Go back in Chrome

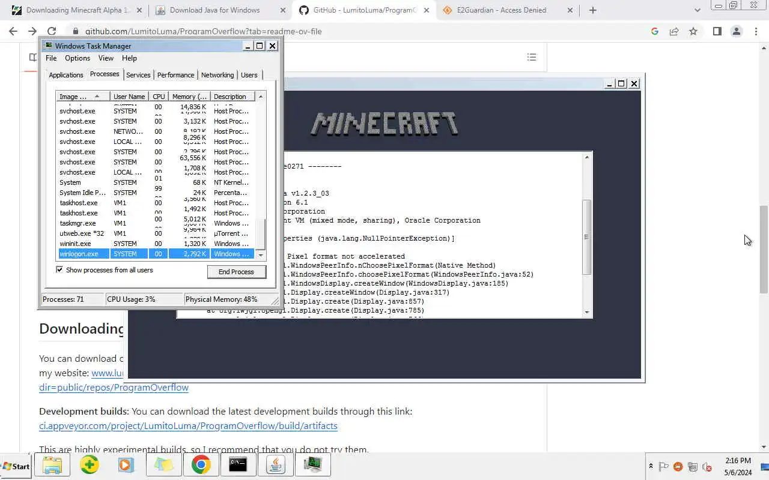13,31
